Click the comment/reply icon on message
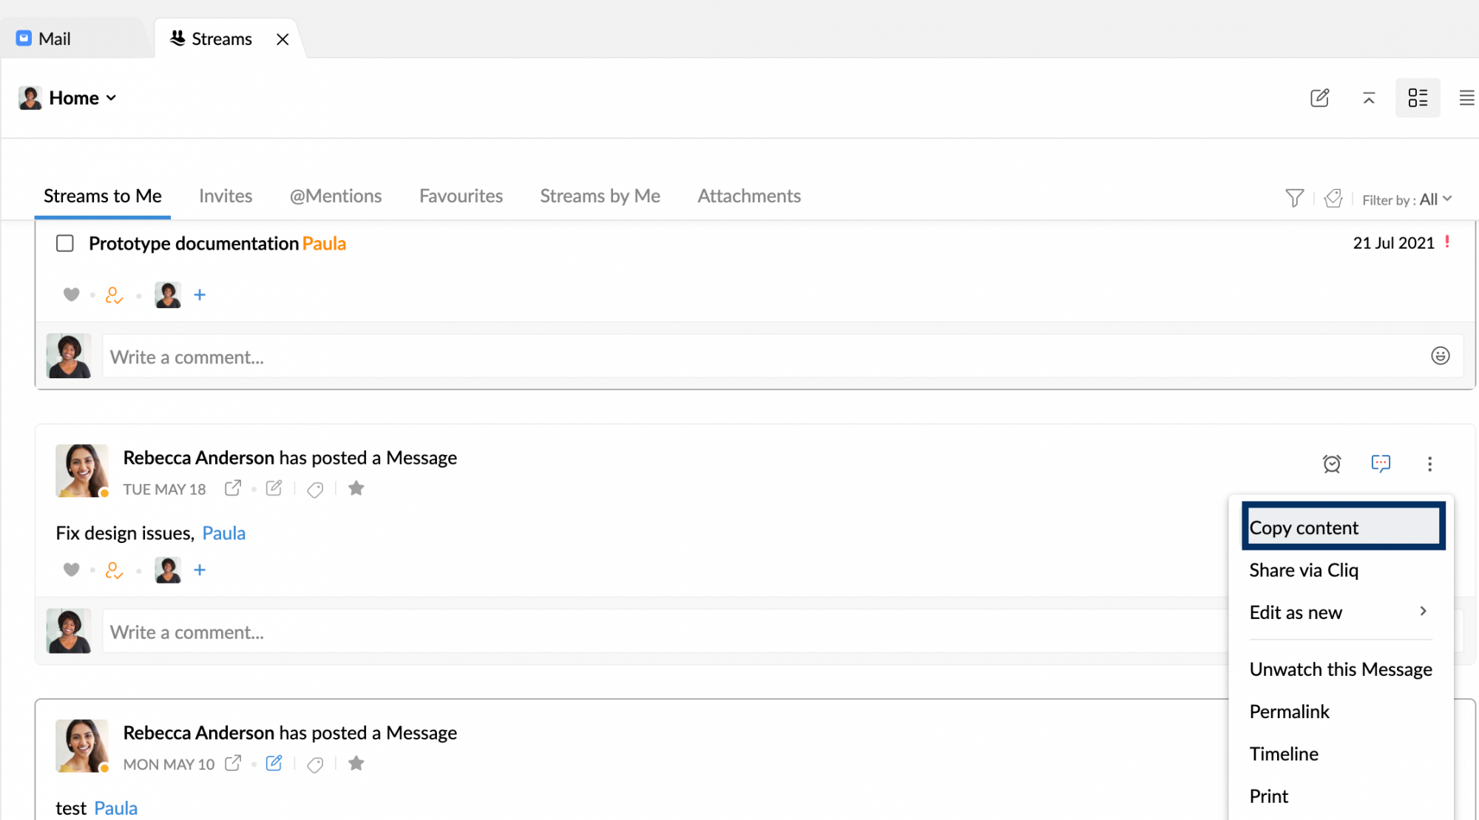 point(1380,463)
